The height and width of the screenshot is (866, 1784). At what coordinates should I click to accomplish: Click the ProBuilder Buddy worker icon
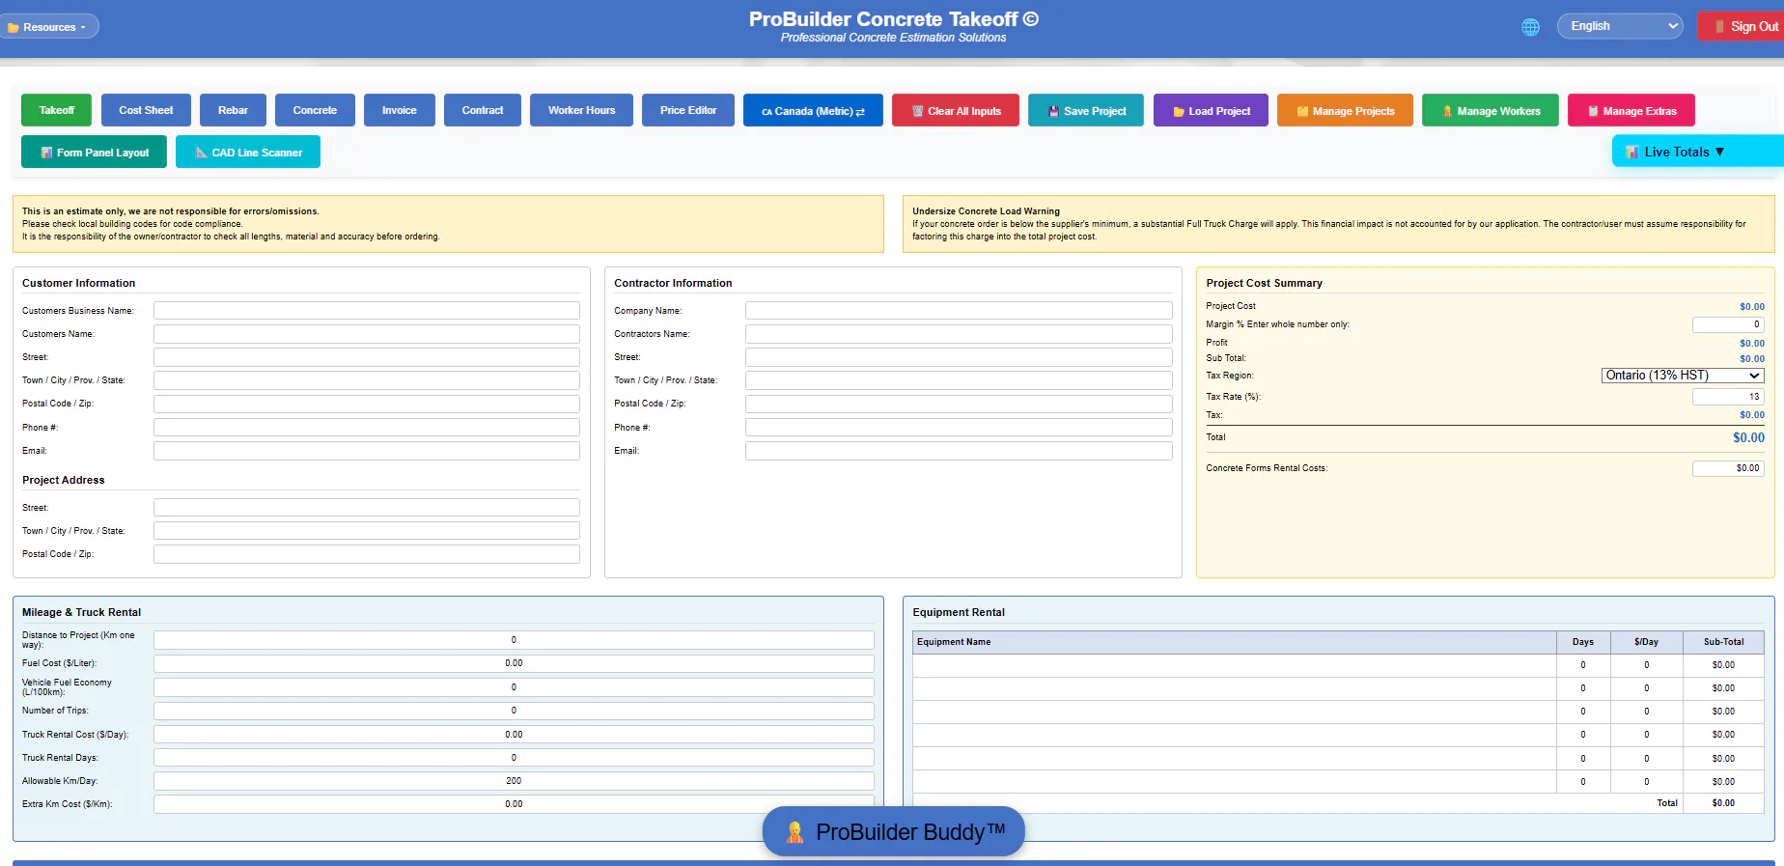[x=794, y=832]
